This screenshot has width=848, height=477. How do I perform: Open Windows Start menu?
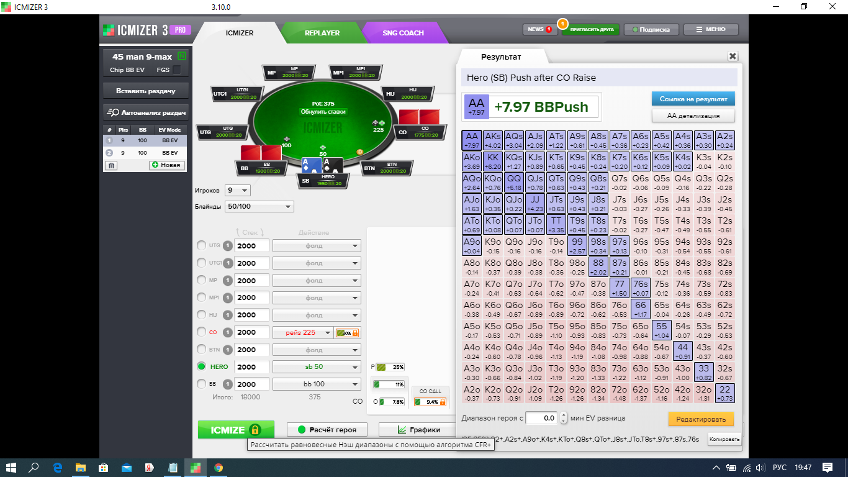pyautogui.click(x=11, y=467)
